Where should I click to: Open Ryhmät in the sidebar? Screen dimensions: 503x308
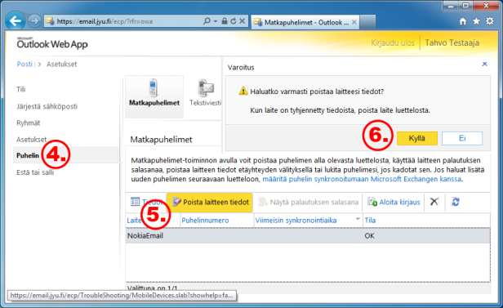click(x=29, y=123)
